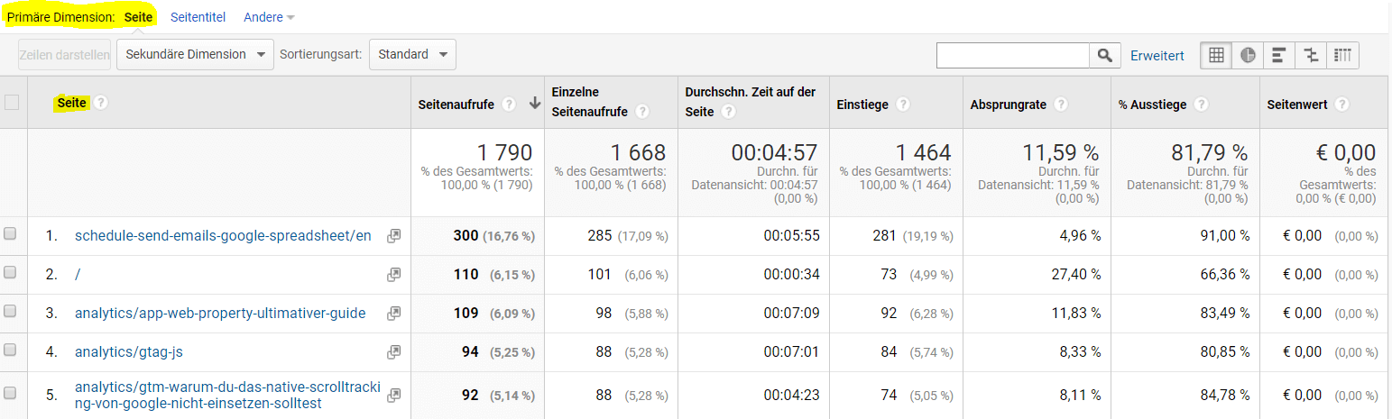Switch primary dimension to Seitentitel
This screenshot has height=419, width=1392.
198,17
